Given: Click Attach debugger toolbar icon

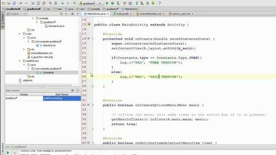Looking at the screenshot, I should click(x=118, y=3).
